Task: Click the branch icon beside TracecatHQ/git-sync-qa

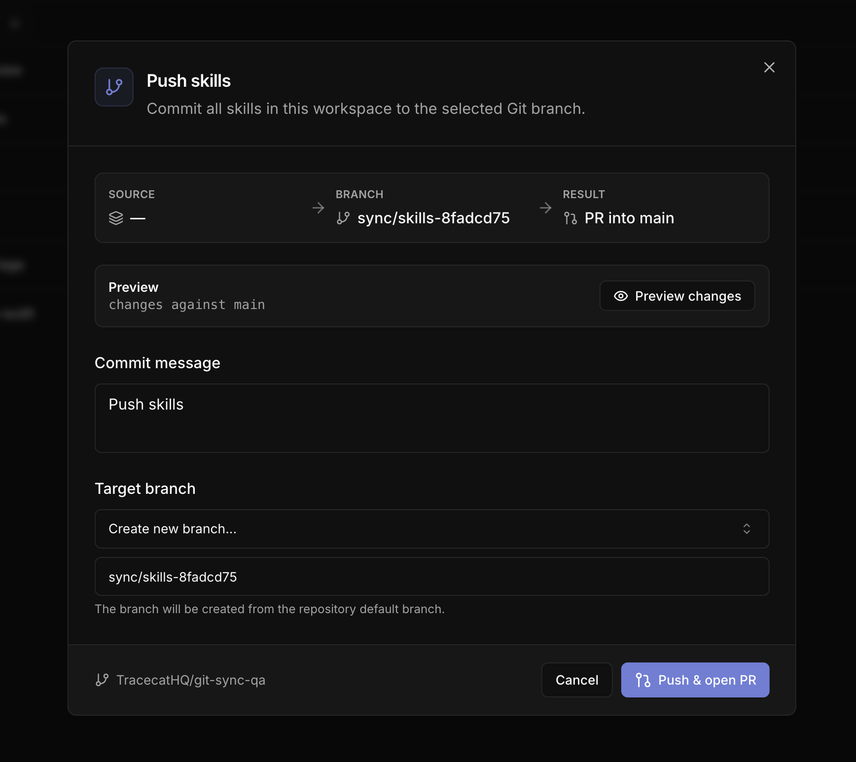Action: (x=102, y=680)
